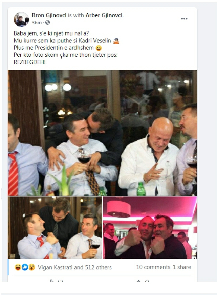Open the pink-lit bottom-right photo

tap(150, 228)
